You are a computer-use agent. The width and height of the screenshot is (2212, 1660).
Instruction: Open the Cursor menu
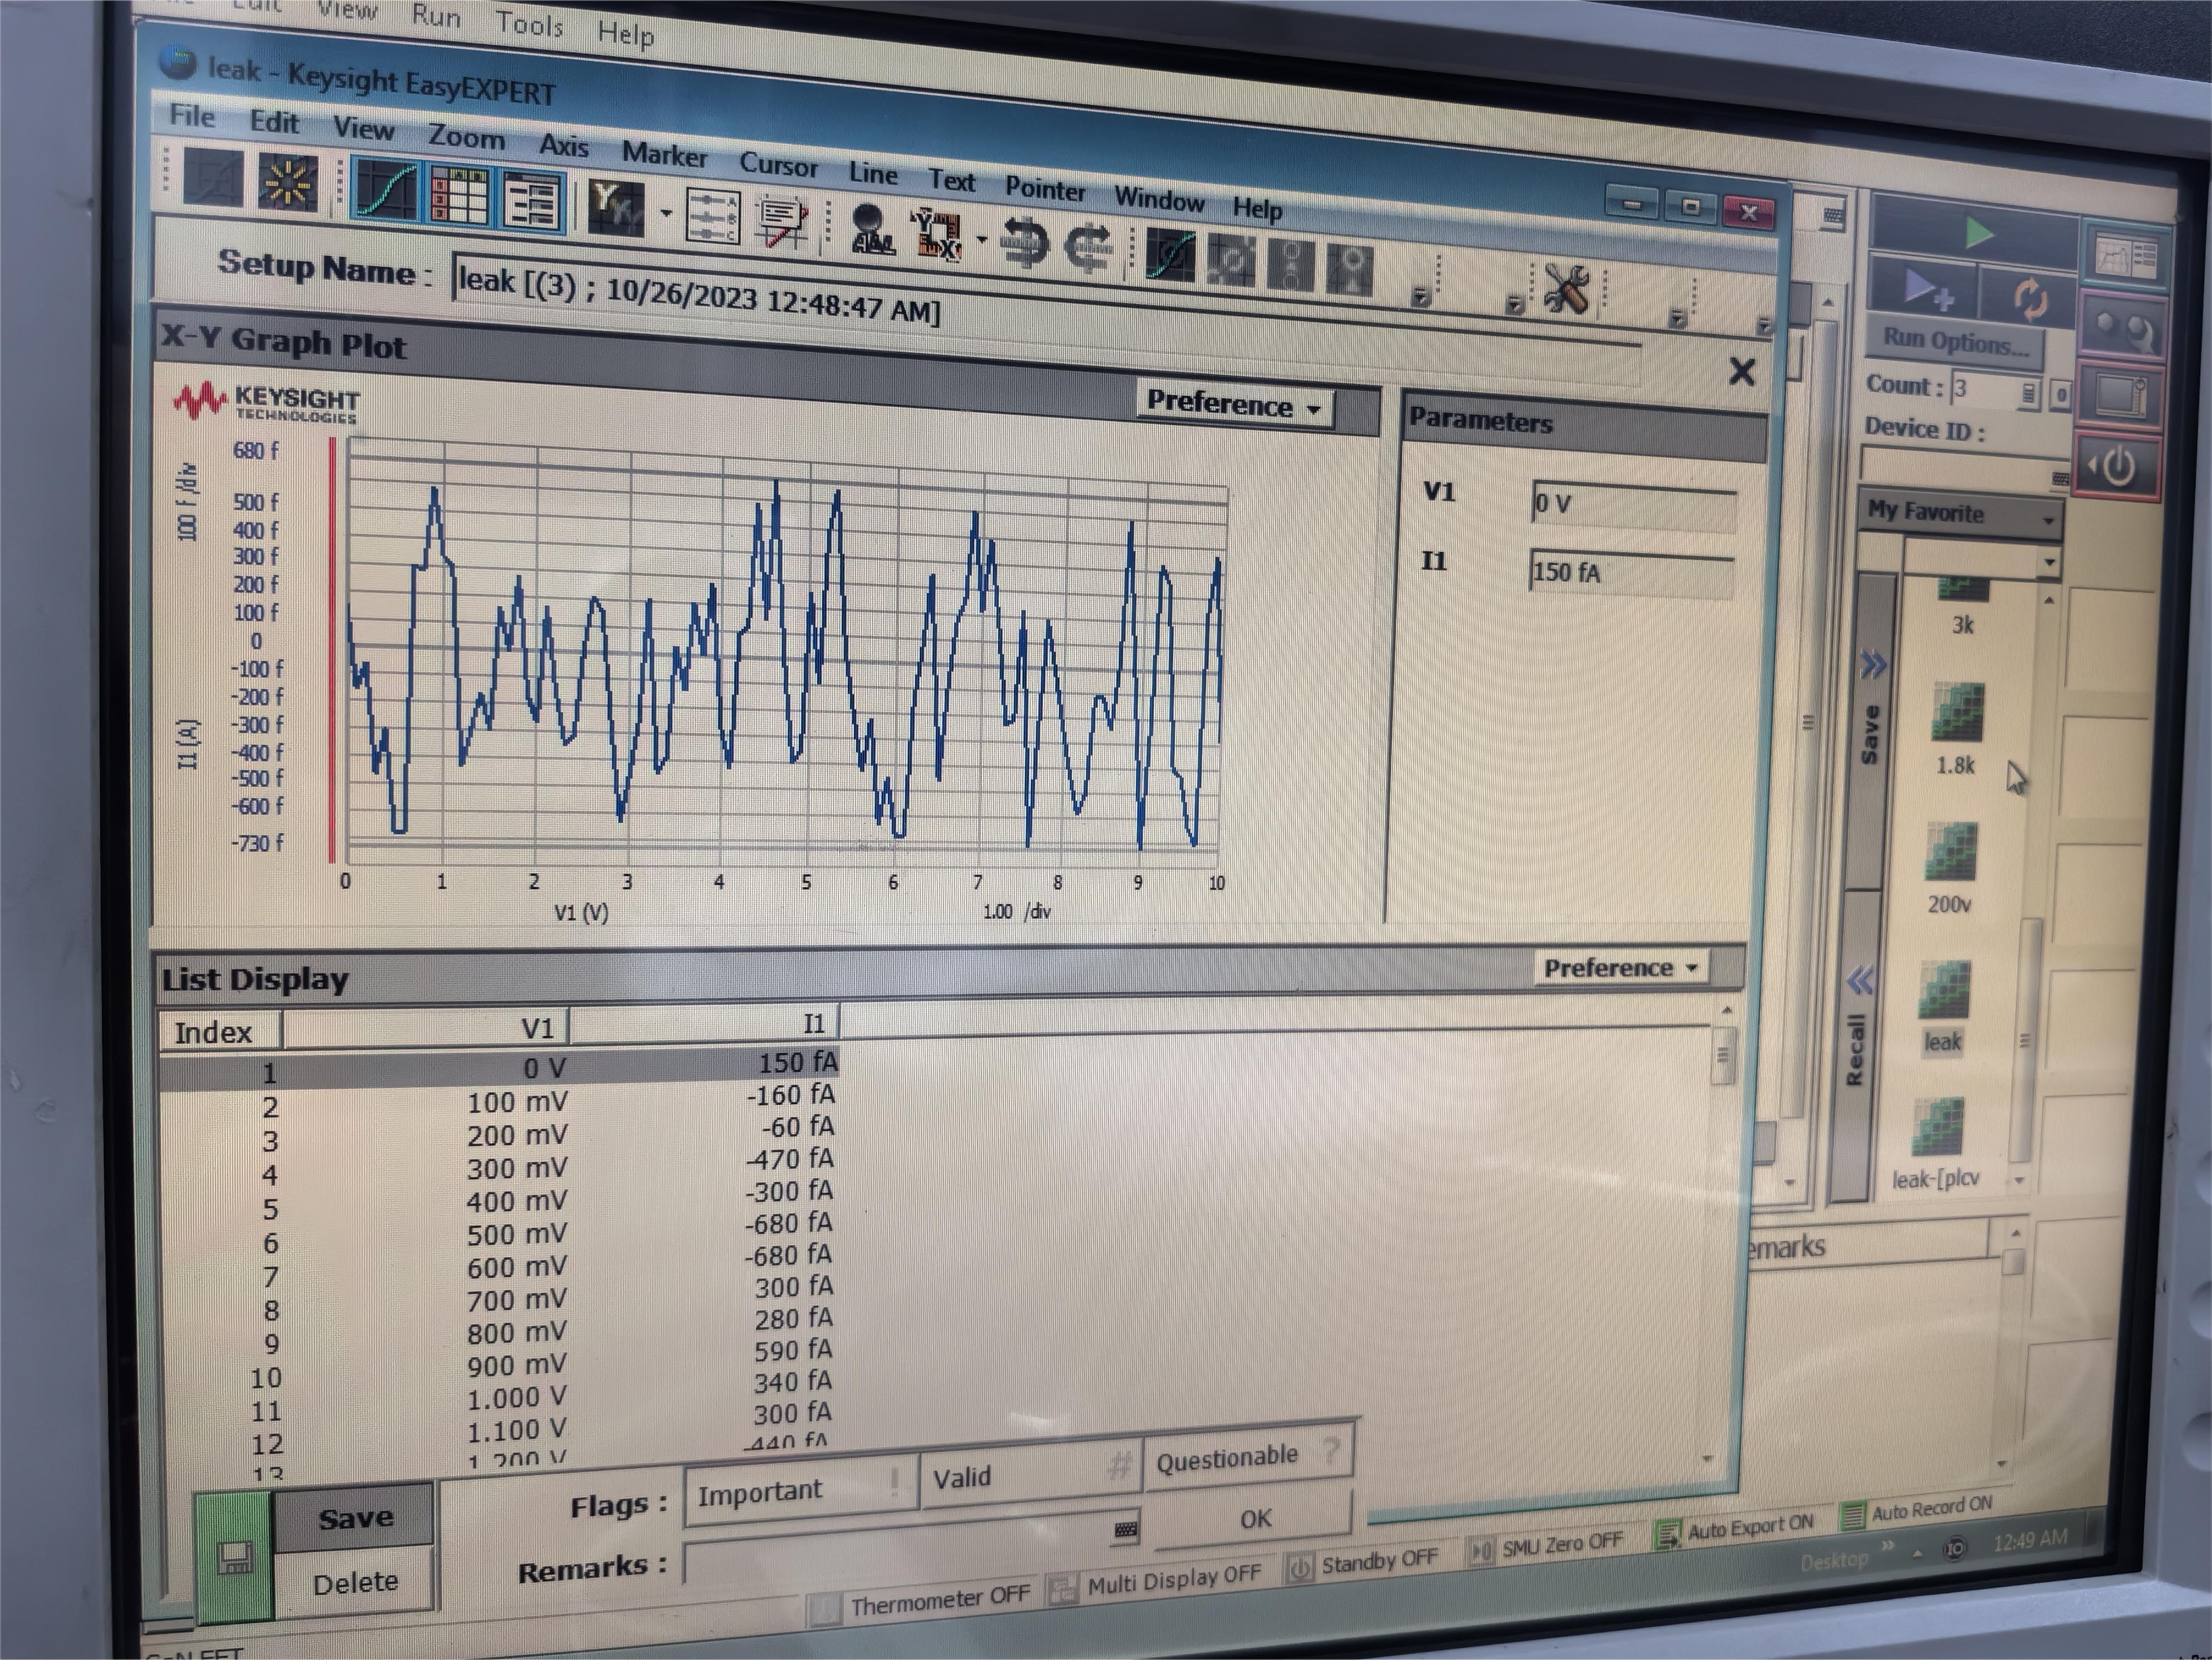tap(778, 165)
